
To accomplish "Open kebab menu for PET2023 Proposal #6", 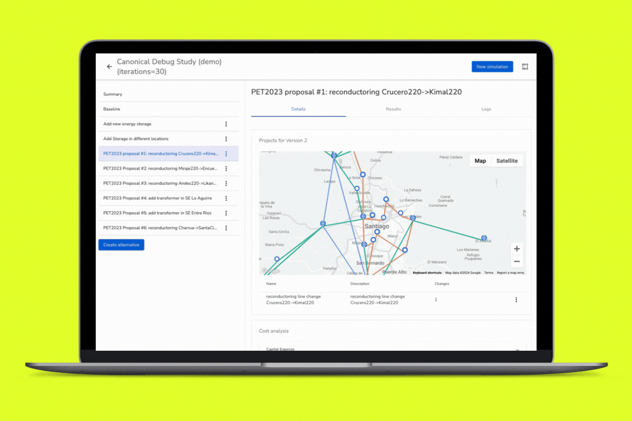I will pyautogui.click(x=226, y=228).
